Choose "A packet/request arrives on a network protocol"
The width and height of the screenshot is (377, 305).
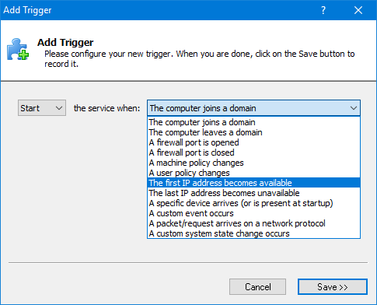pyautogui.click(x=253, y=223)
